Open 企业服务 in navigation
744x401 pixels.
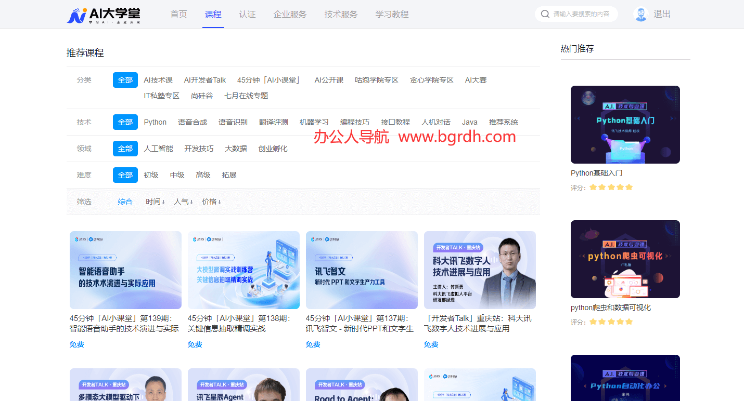pos(290,14)
